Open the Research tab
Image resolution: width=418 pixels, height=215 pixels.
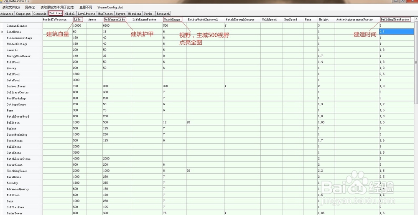coord(163,14)
